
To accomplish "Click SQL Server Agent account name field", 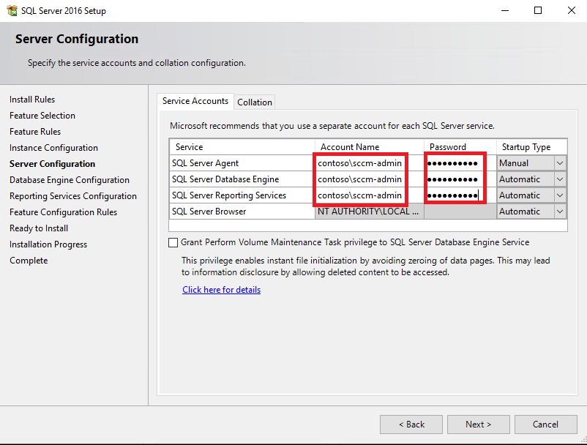I will tap(369, 163).
